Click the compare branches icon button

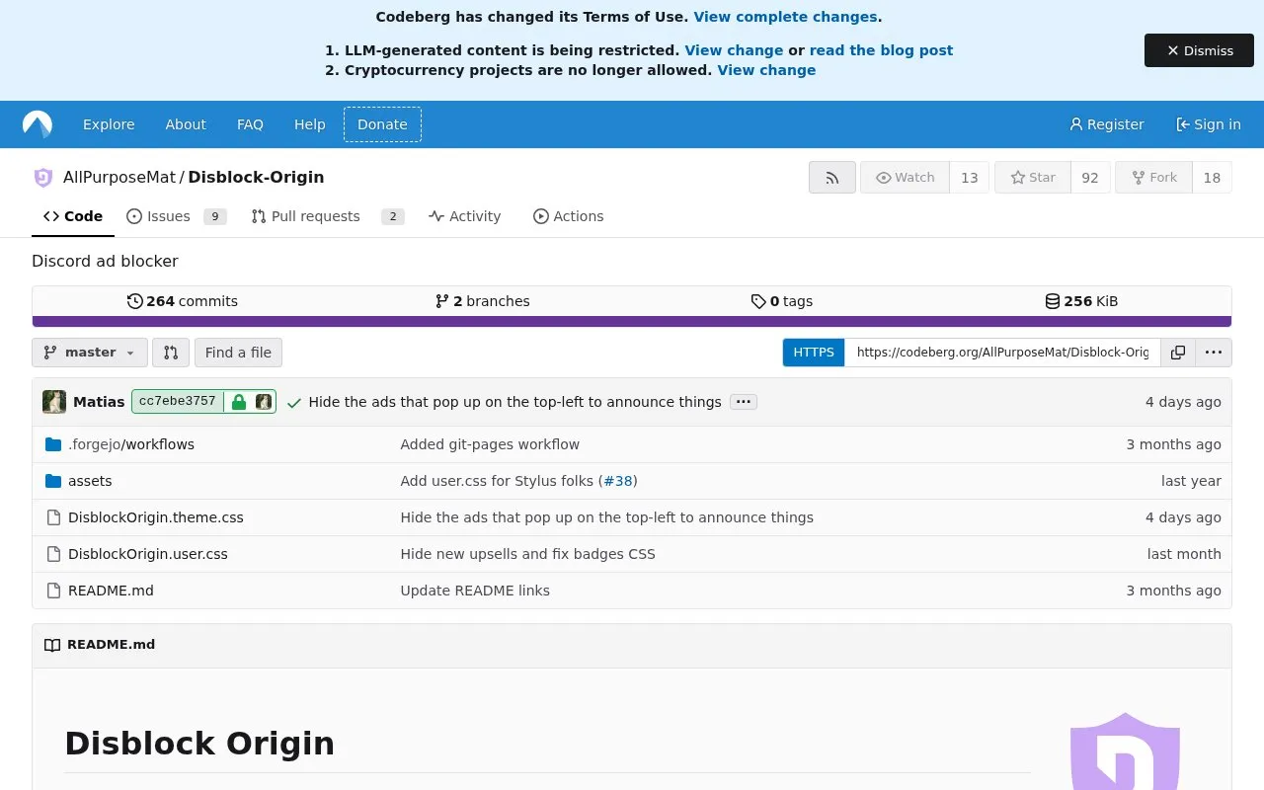pos(170,353)
